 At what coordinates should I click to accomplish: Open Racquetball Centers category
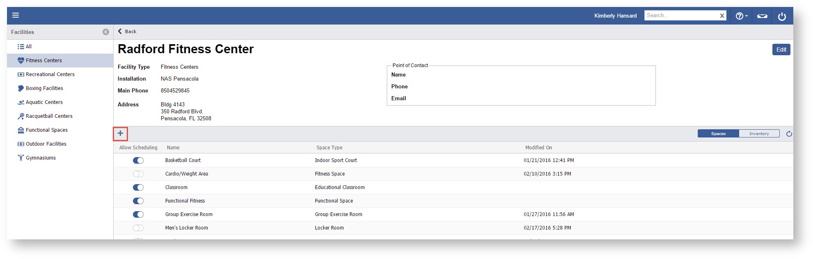[49, 116]
